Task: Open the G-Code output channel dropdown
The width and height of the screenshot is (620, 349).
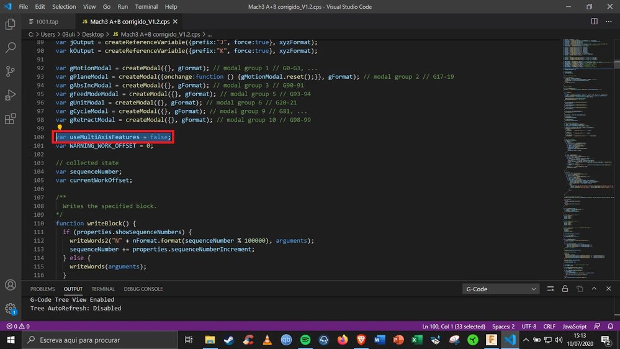Action: [x=501, y=289]
